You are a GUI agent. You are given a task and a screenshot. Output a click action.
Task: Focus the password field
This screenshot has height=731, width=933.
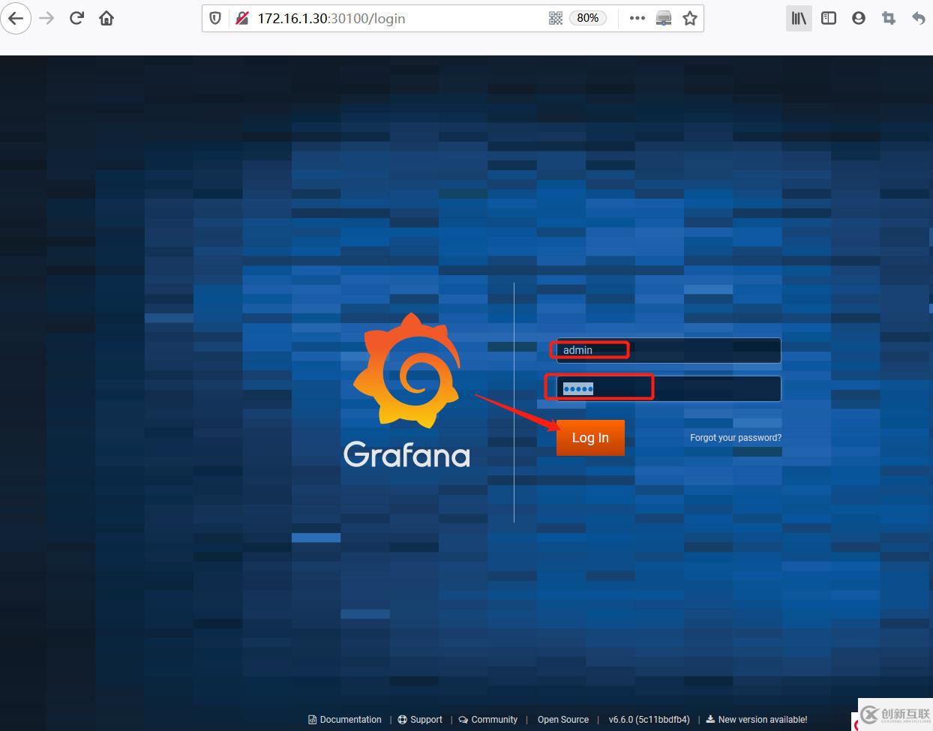(668, 388)
